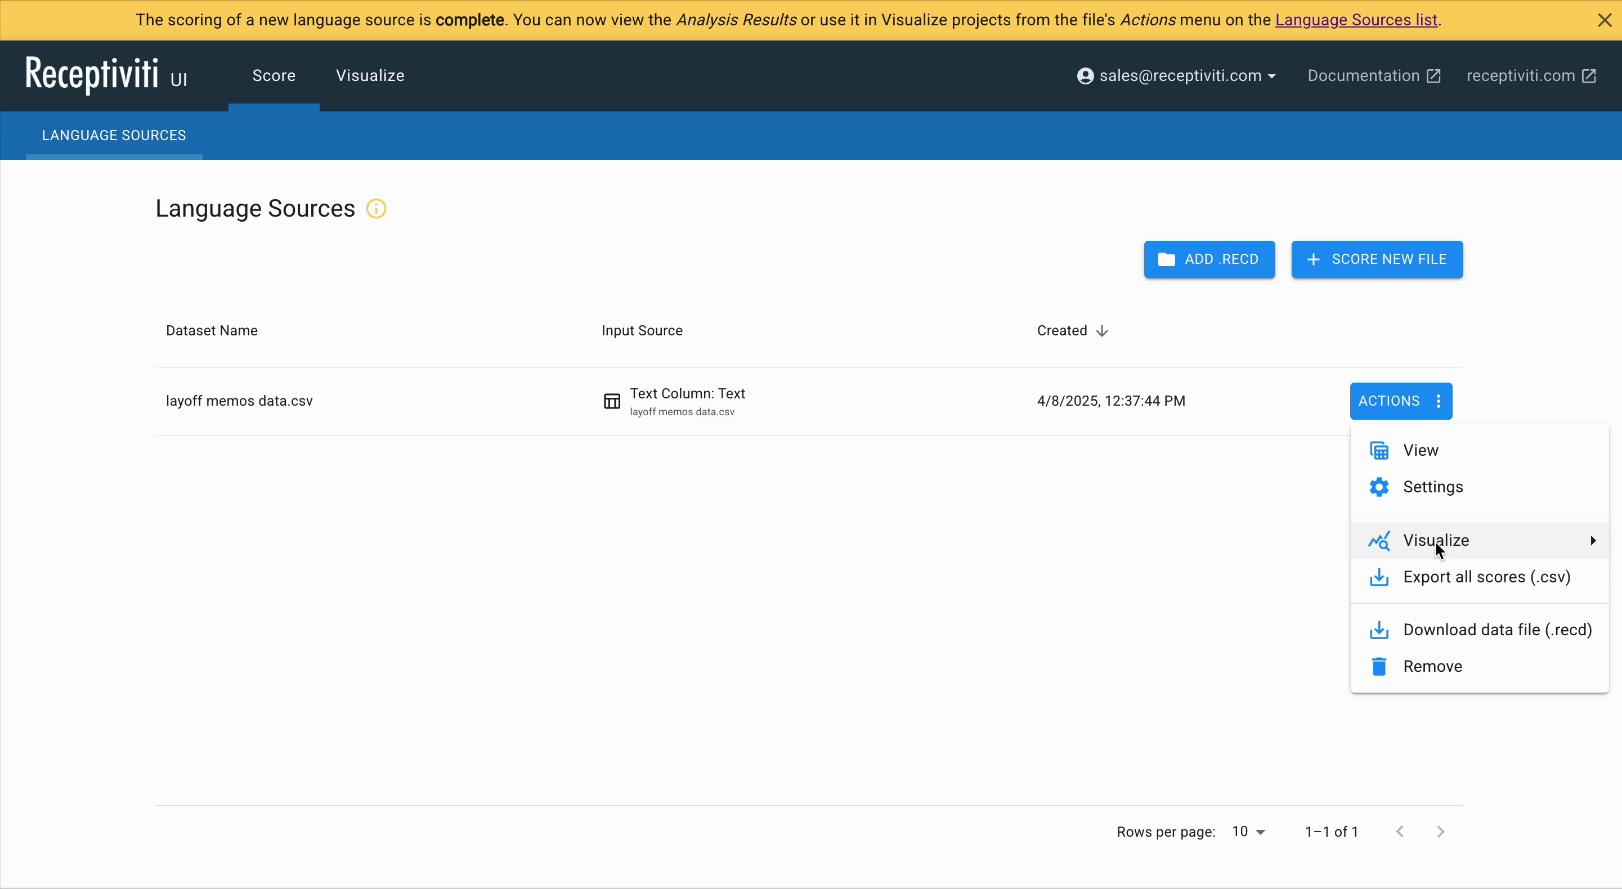Click the Settings gear icon in menu
This screenshot has width=1622, height=889.
coord(1379,487)
